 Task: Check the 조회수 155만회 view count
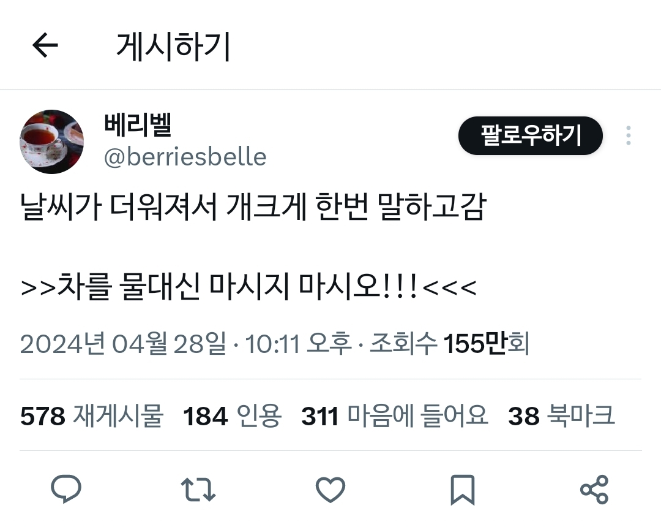click(x=449, y=343)
